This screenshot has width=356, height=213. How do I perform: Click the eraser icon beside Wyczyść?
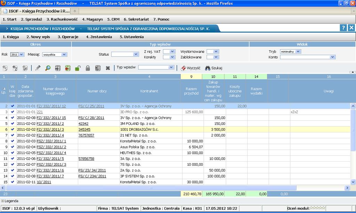point(183,68)
